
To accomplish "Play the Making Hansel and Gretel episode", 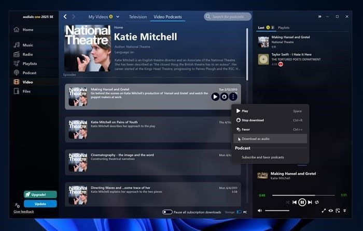I will [215, 97].
